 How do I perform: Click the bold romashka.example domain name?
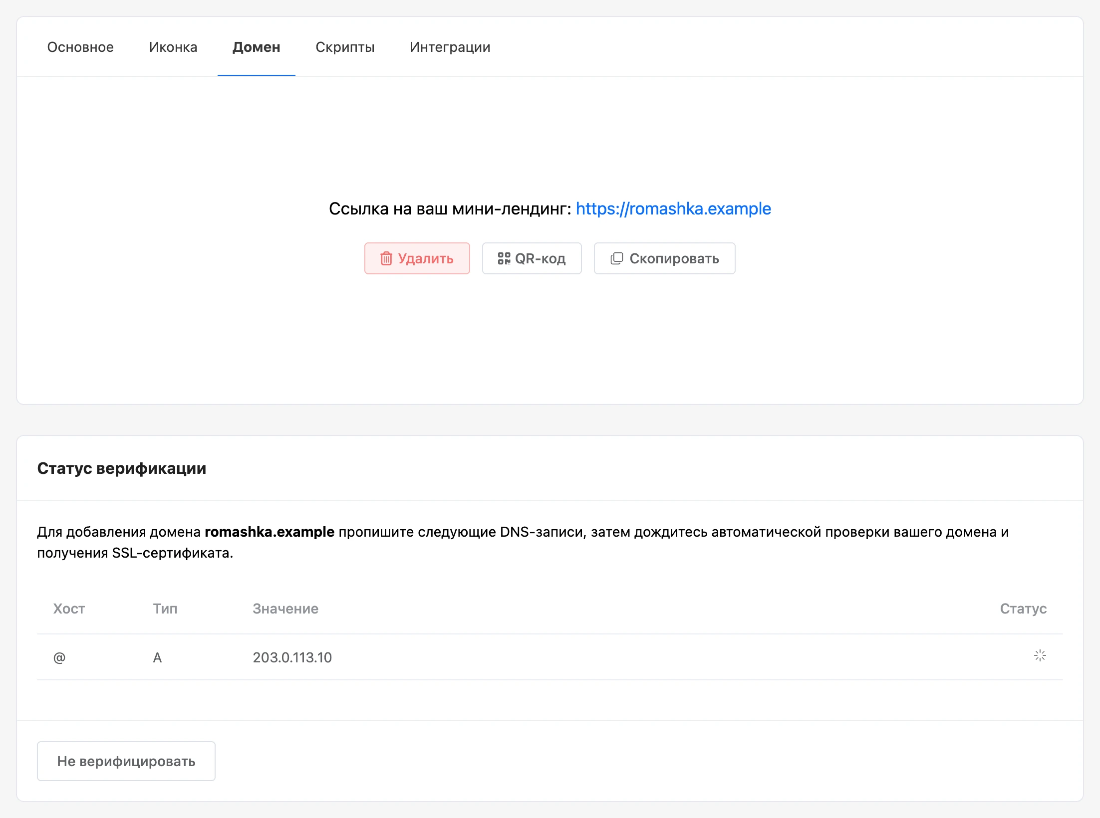270,532
